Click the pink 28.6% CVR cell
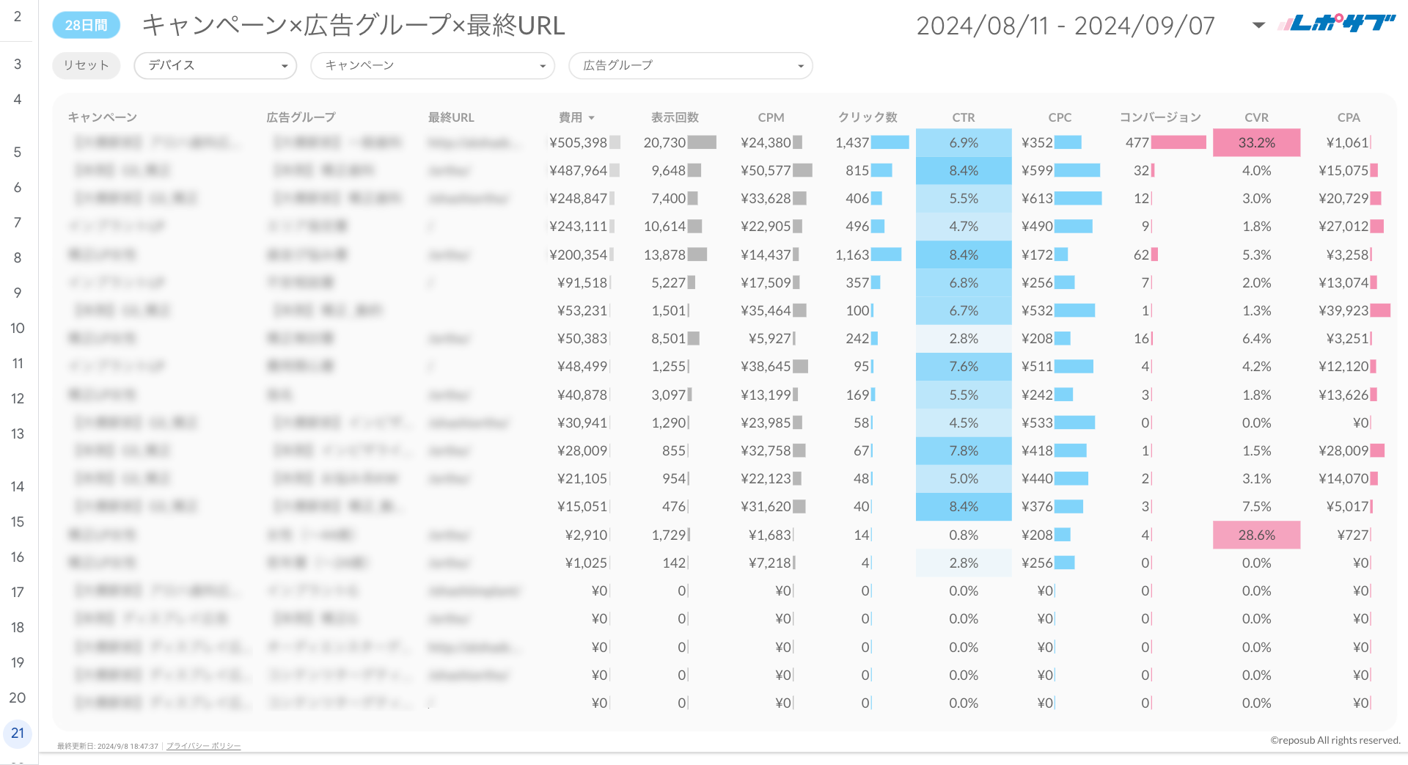Viewport: 1408px width, 765px height. (1256, 535)
